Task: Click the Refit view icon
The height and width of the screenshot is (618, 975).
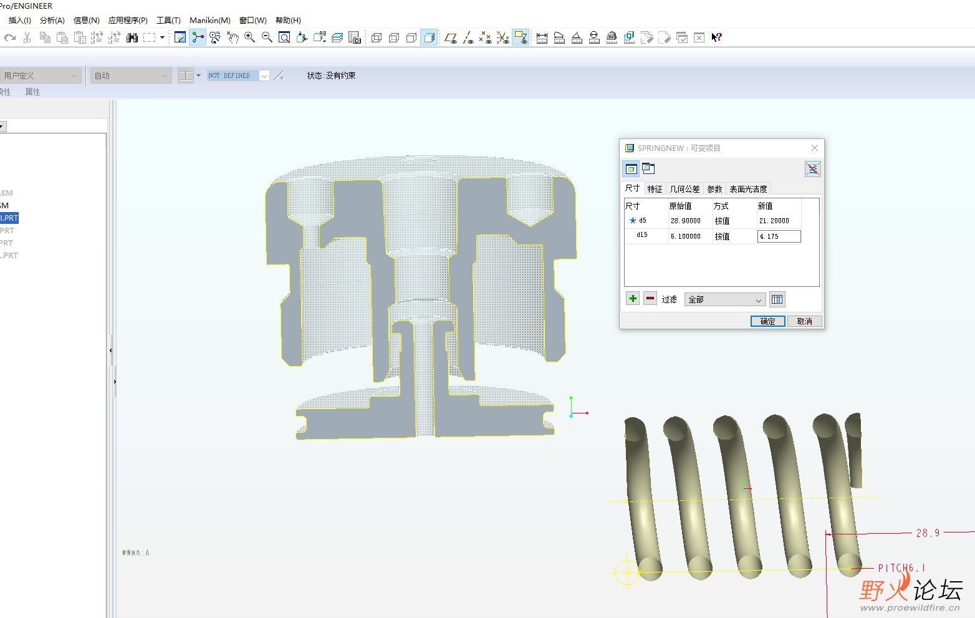Action: click(284, 38)
